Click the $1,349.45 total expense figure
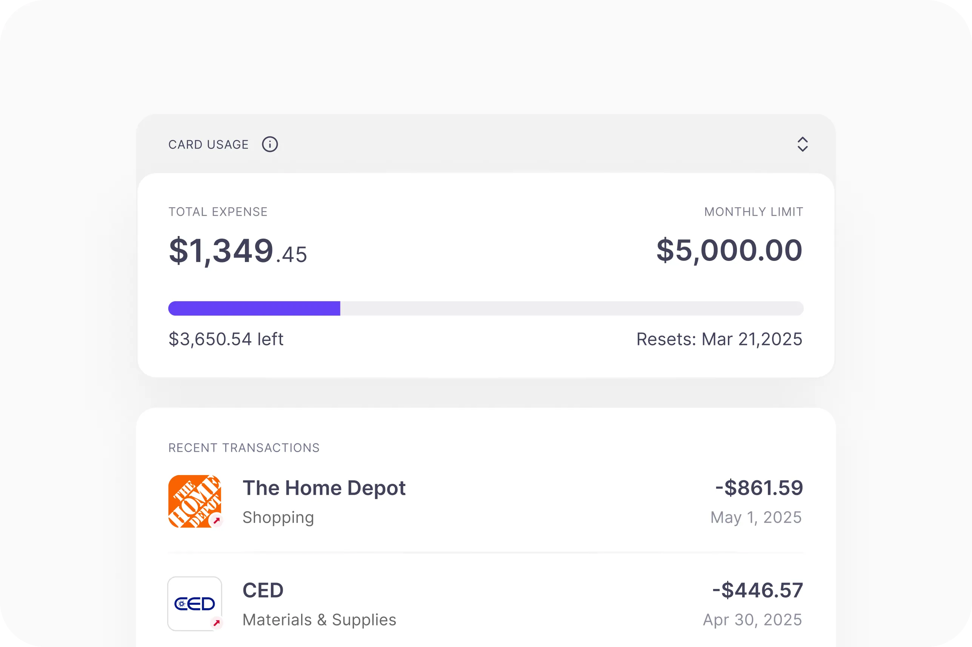The image size is (972, 647). (x=238, y=250)
